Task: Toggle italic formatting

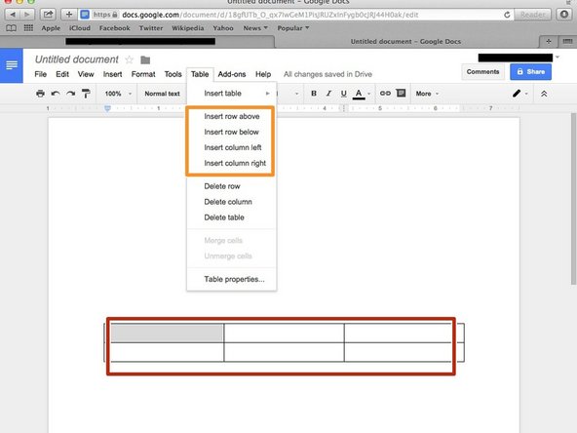Action: click(x=328, y=94)
